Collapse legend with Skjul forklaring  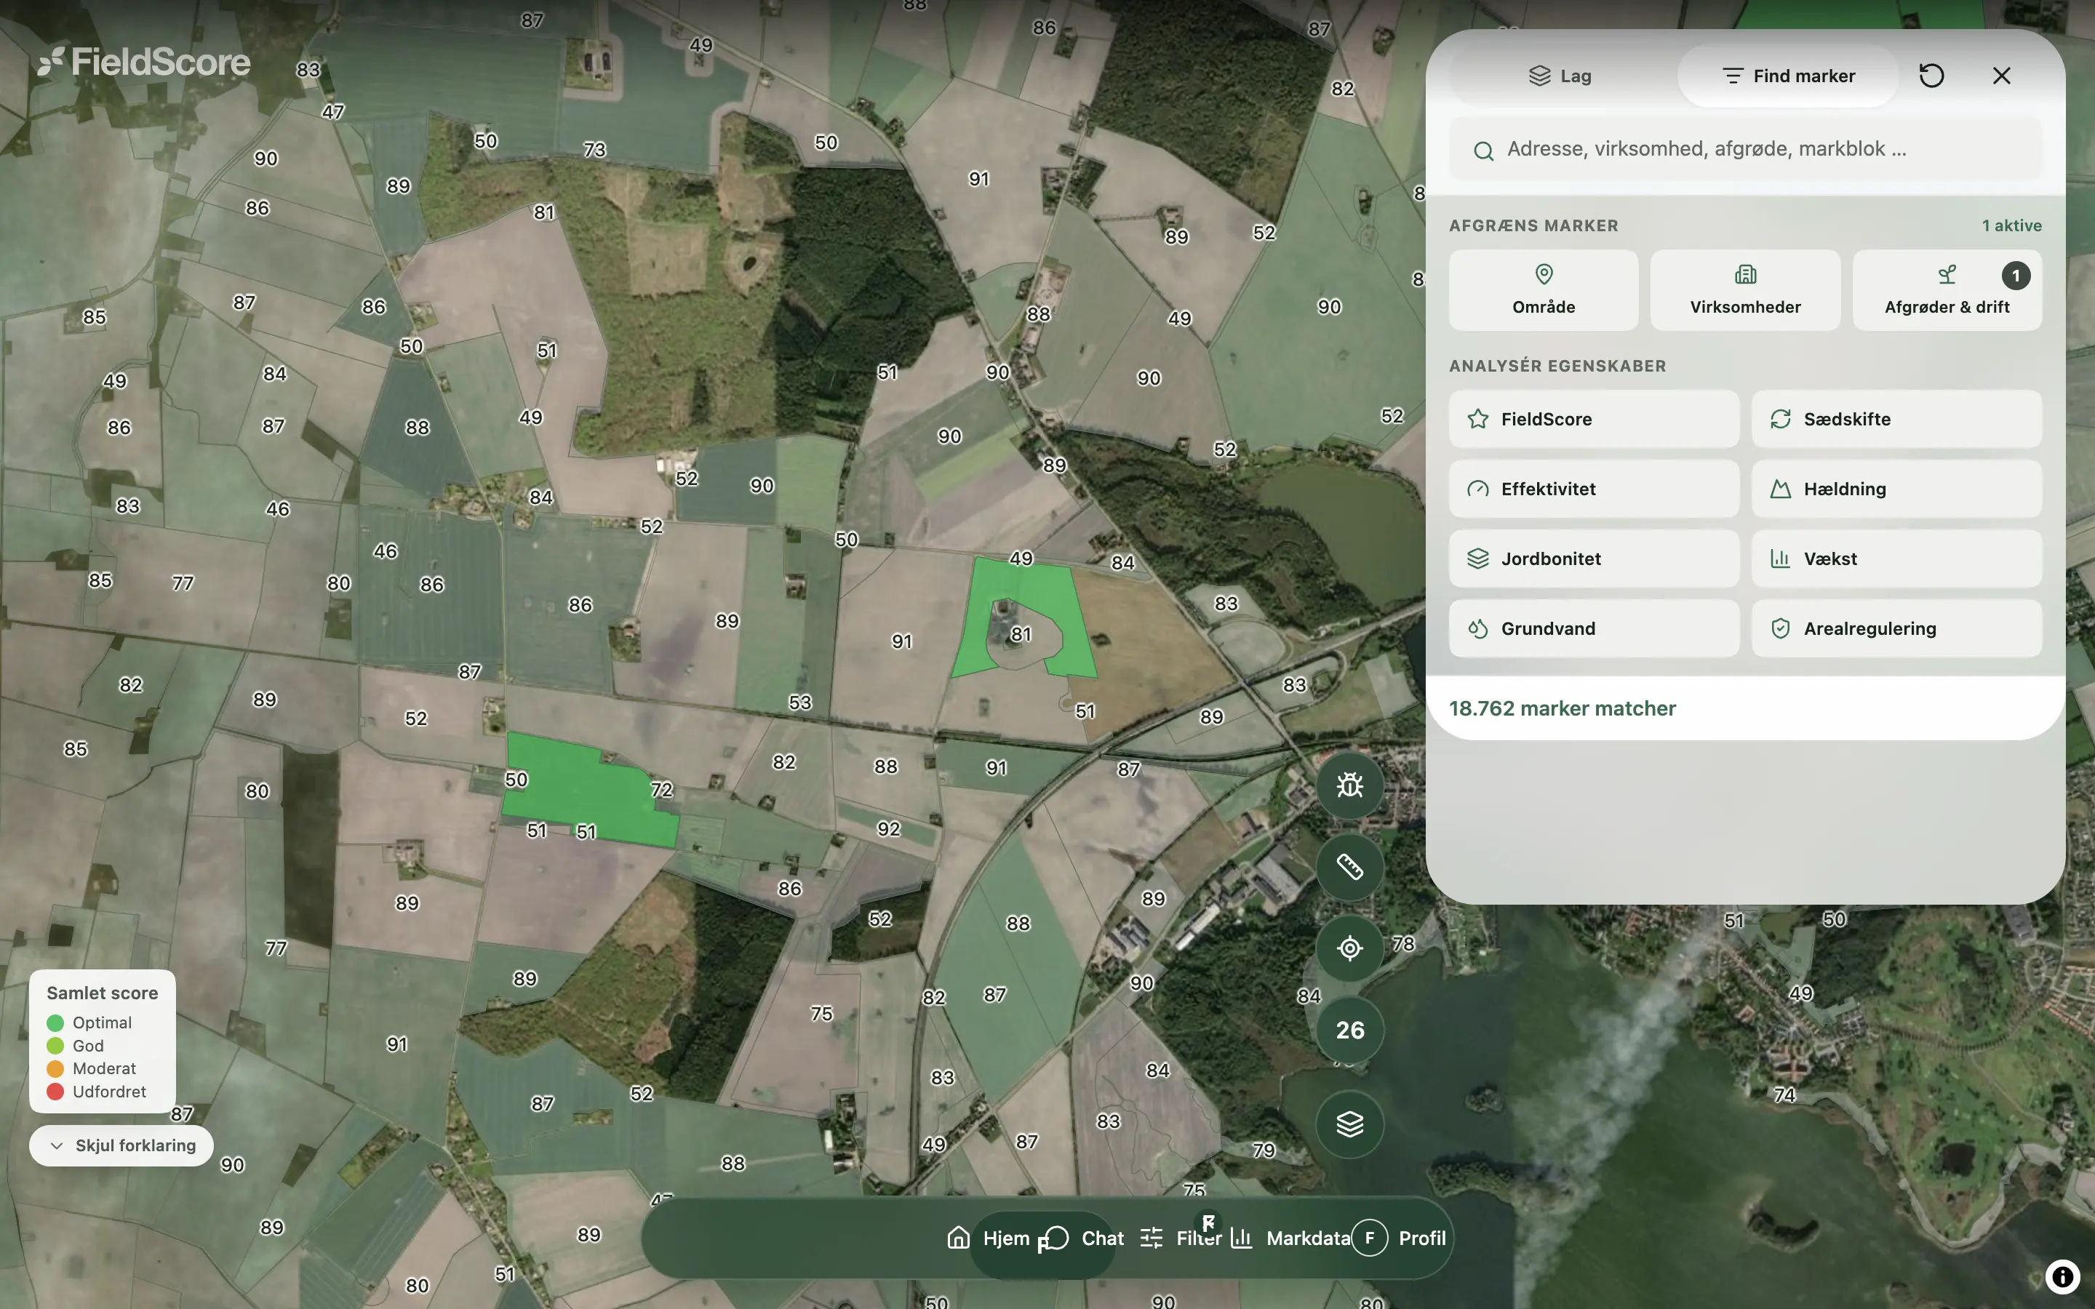coord(121,1145)
